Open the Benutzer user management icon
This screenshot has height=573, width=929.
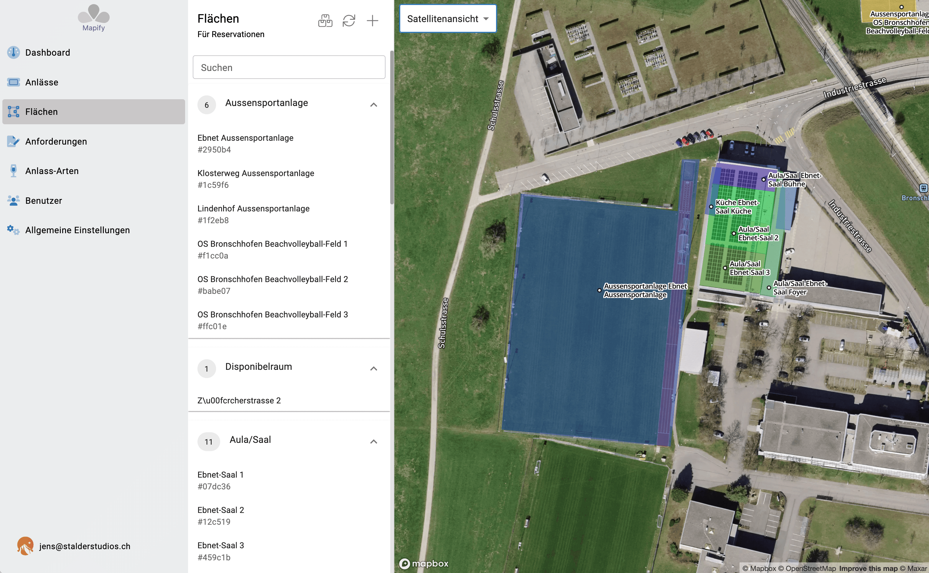[x=13, y=201]
